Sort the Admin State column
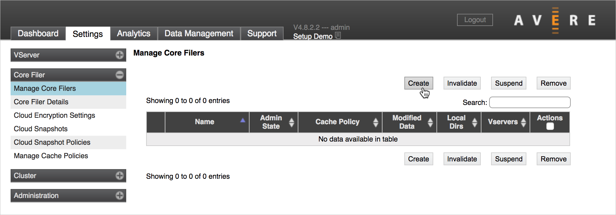This screenshot has width=616, height=215. tap(291, 122)
